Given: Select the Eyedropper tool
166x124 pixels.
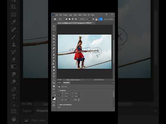Looking at the screenshot, I should [x=54, y=45].
